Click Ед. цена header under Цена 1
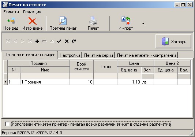Viewport: 195px width, 137px height. click(129, 70)
